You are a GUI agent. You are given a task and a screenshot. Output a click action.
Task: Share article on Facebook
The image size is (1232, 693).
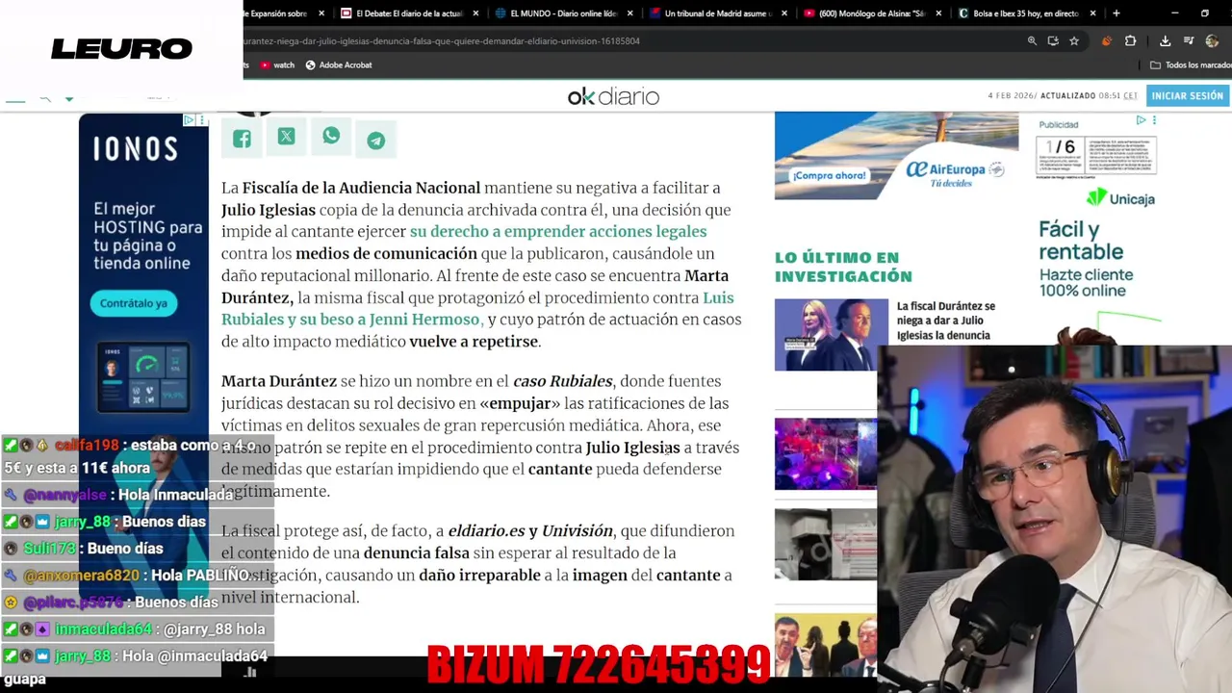click(242, 139)
